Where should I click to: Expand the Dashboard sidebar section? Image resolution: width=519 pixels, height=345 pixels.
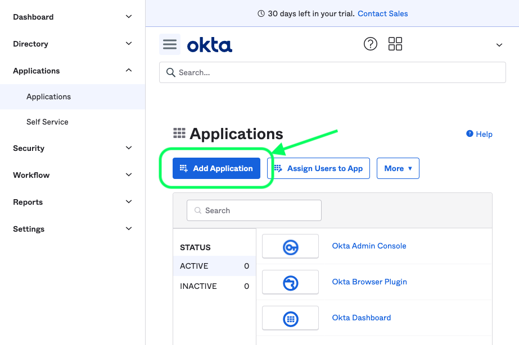(x=129, y=16)
